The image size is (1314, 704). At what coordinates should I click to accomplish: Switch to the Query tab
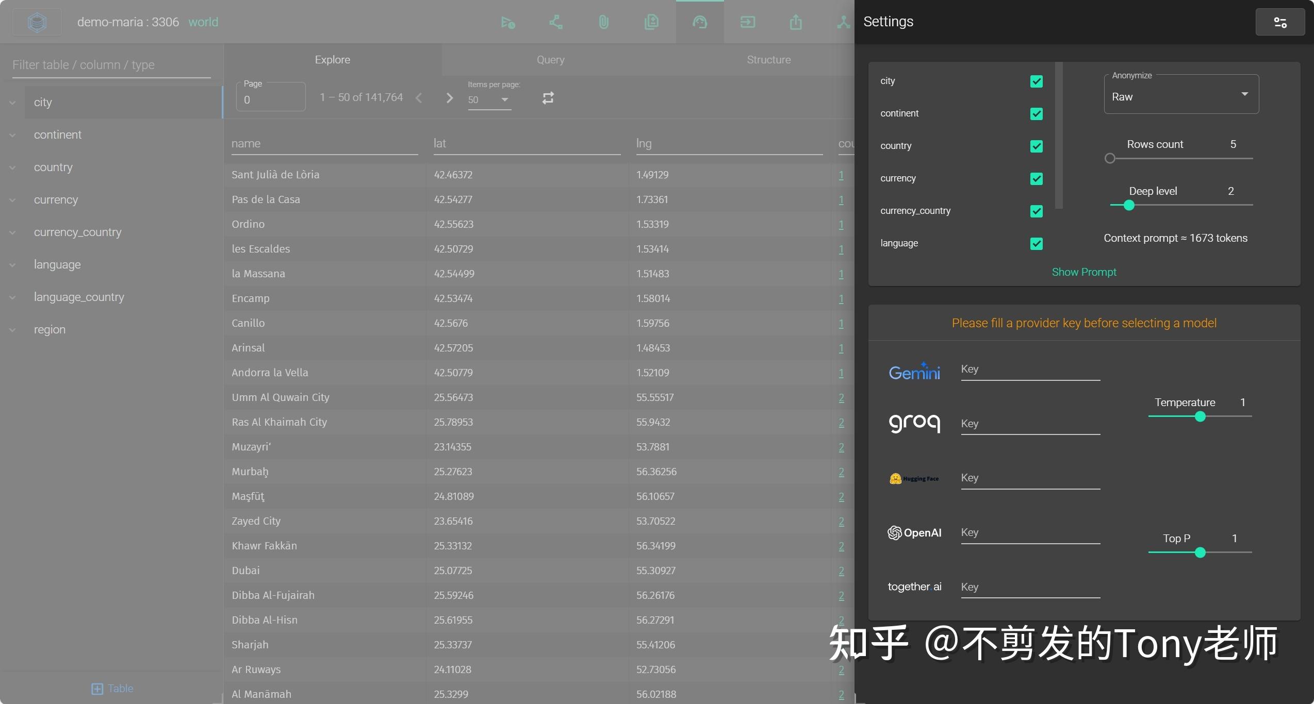pyautogui.click(x=550, y=59)
